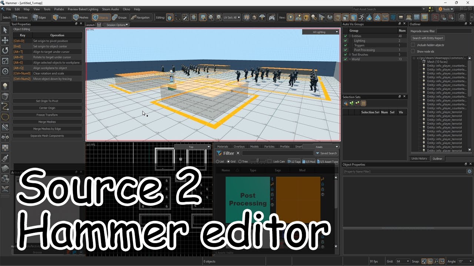Toggle Entities visibility checkbox in Auto Vis Groups
The width and height of the screenshot is (474, 266).
tap(346, 36)
